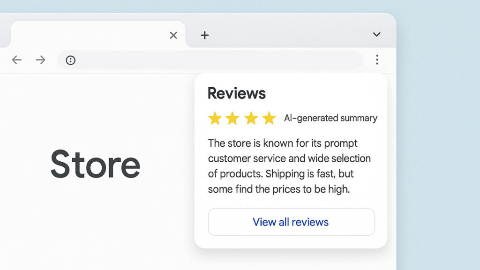Click the third yellow star icon
This screenshot has width=480, height=270.
click(x=251, y=118)
